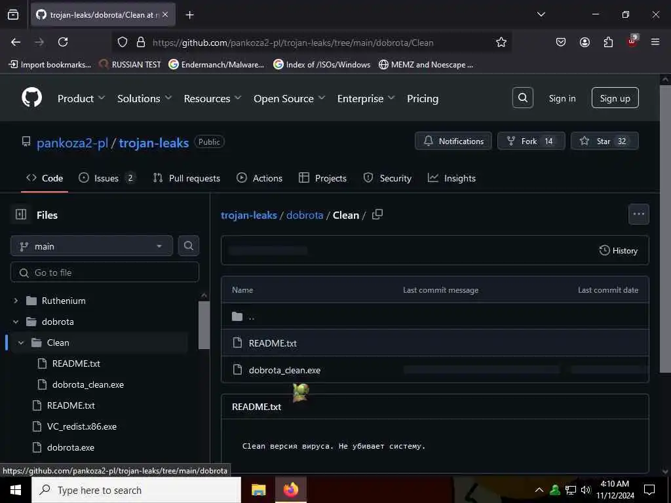Open the Pocket save icon
Image resolution: width=671 pixels, height=503 pixels.
561,42
